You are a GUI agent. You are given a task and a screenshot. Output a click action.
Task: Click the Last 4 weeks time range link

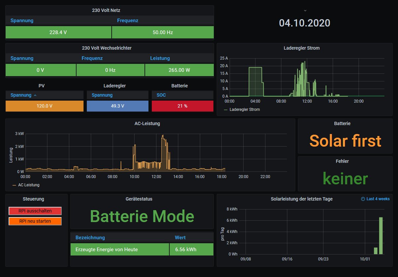click(x=378, y=199)
